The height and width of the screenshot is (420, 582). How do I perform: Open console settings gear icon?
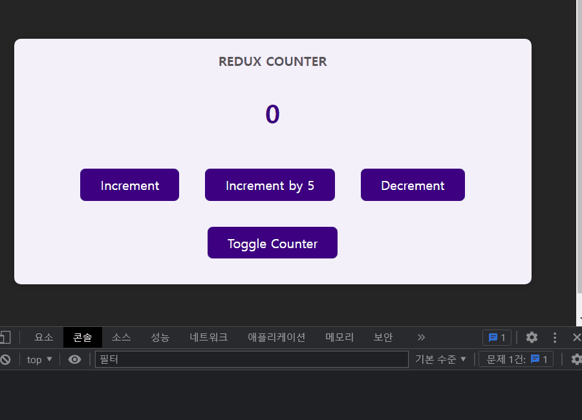point(576,359)
